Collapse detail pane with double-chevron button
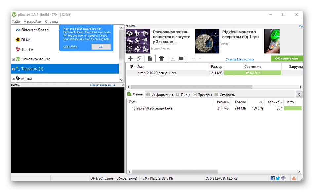The image size is (314, 192). [299, 94]
